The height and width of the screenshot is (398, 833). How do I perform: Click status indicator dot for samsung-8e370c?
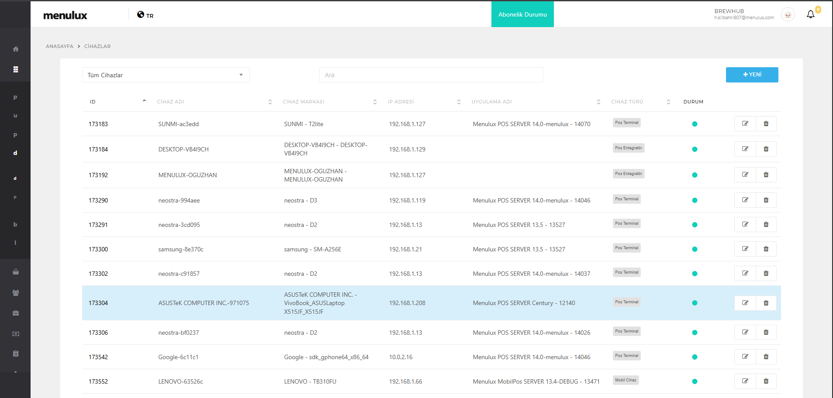[695, 249]
